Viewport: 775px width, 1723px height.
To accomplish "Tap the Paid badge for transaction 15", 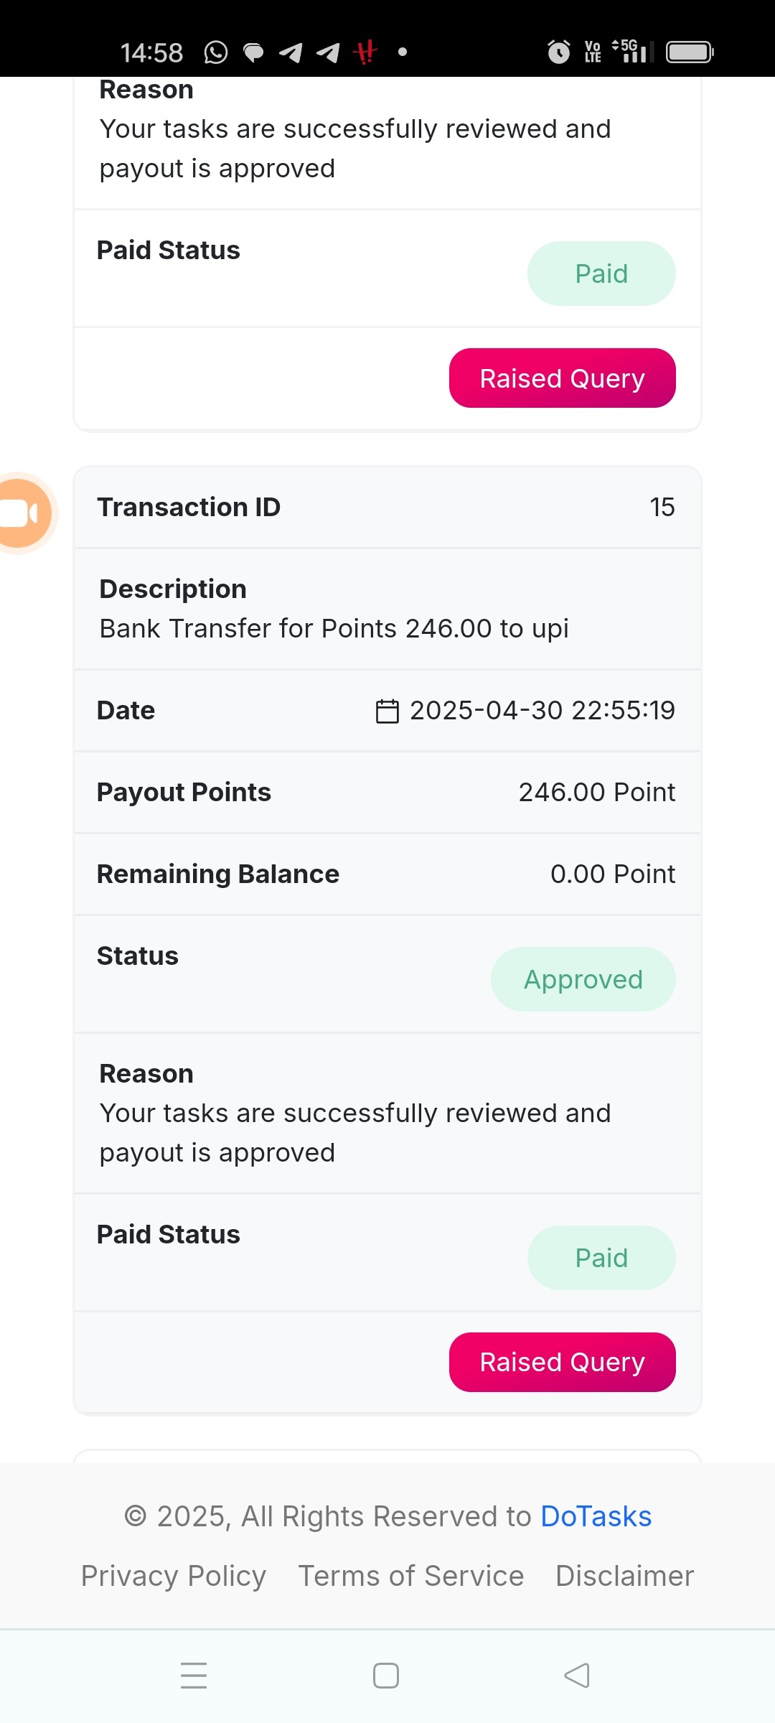I will [601, 1258].
